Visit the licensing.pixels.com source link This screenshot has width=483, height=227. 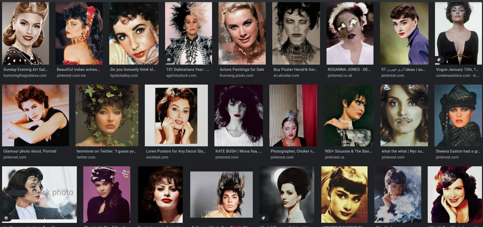click(236, 75)
